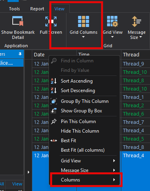
Task: Click the Show Group By Box icon
Action: (x=54, y=111)
